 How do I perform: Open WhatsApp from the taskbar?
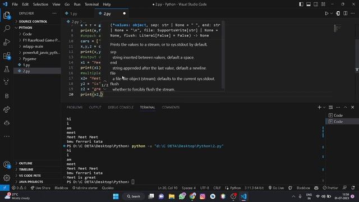(182, 196)
